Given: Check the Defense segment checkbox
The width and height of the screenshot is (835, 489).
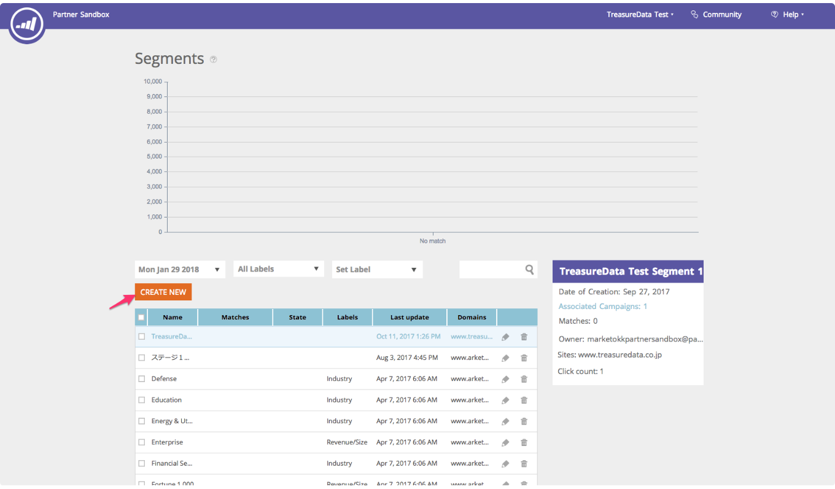Looking at the screenshot, I should tap(142, 379).
